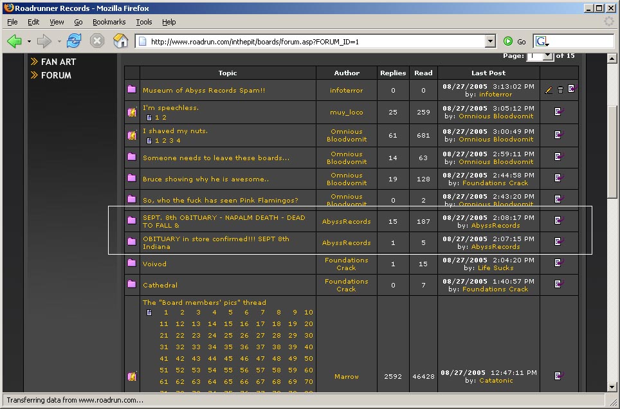620x409 pixels.
Task: Click the folder icon for OBITUARY in store confirmed
Action: tap(132, 242)
